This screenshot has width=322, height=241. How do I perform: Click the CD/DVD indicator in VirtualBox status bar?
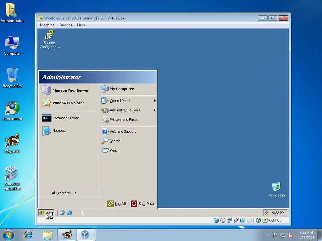tap(223, 220)
